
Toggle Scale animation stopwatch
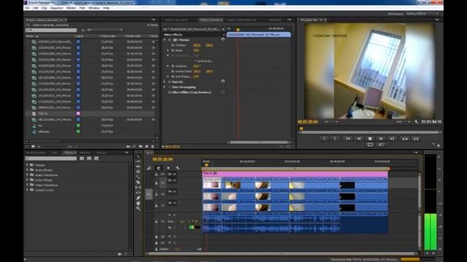[x=173, y=50]
